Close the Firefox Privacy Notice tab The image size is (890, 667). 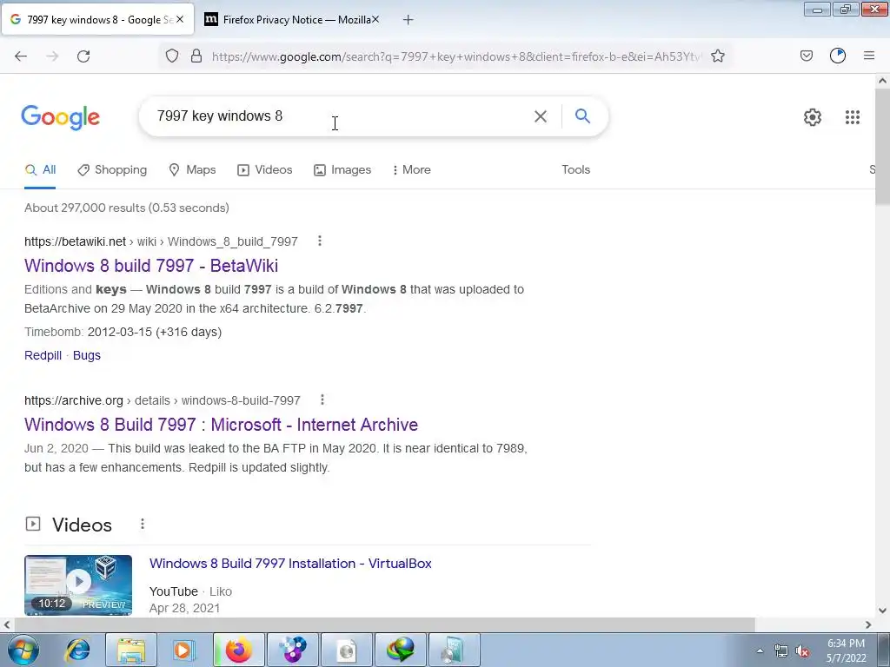coord(375,19)
